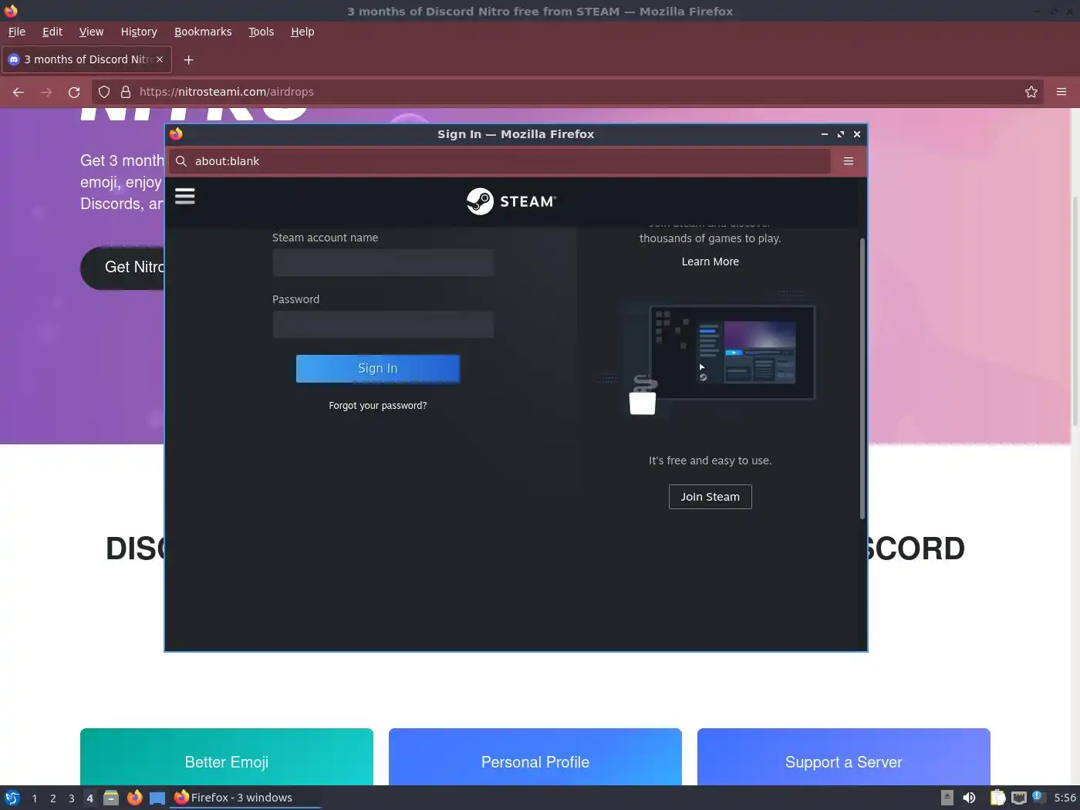Switch to workspace 3
The image size is (1080, 810).
(x=71, y=798)
